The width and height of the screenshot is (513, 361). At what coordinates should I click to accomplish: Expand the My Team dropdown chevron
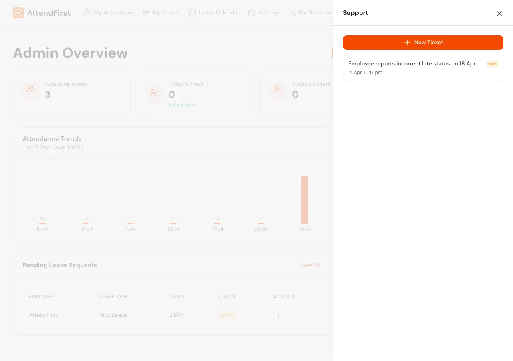pos(329,12)
